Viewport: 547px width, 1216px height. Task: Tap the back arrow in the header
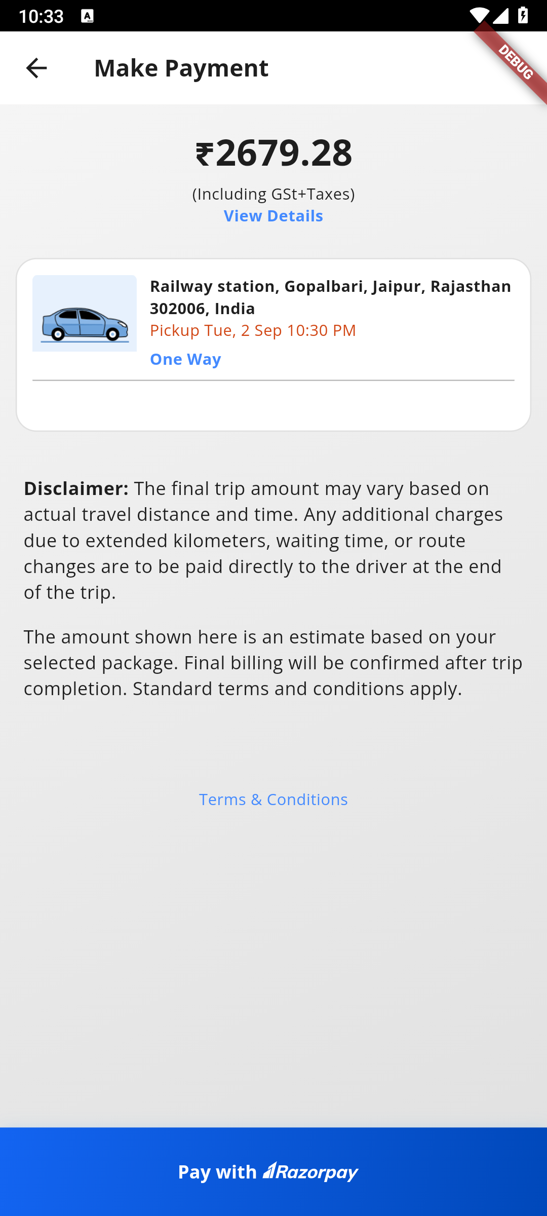coord(36,68)
